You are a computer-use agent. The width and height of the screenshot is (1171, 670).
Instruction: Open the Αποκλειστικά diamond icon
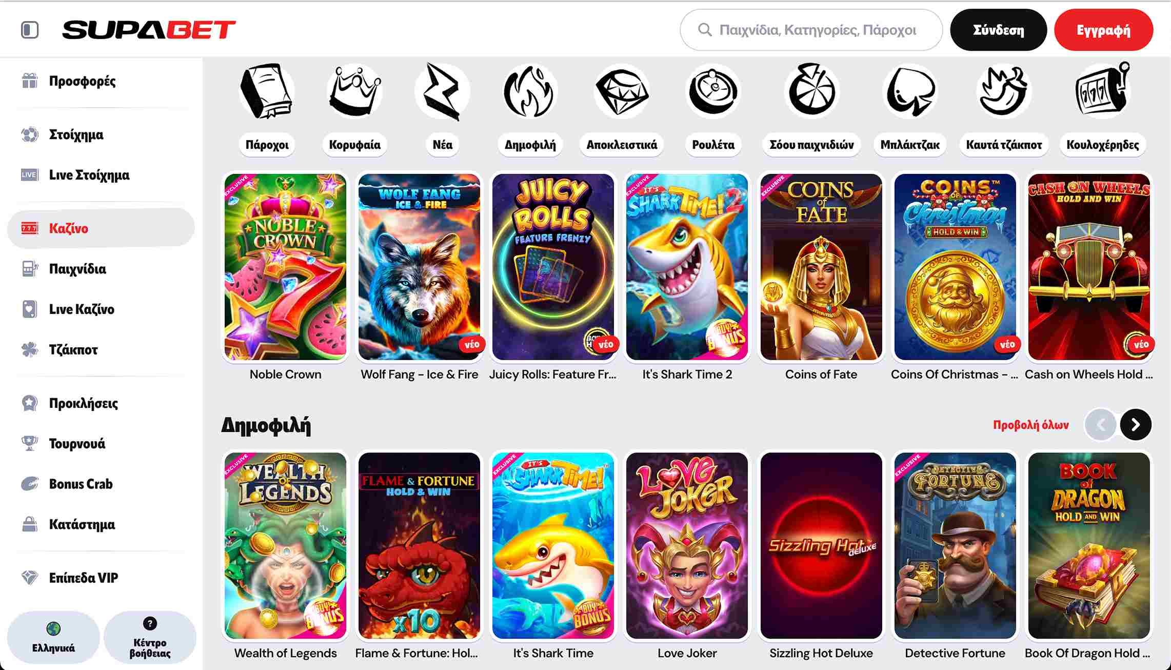[622, 91]
